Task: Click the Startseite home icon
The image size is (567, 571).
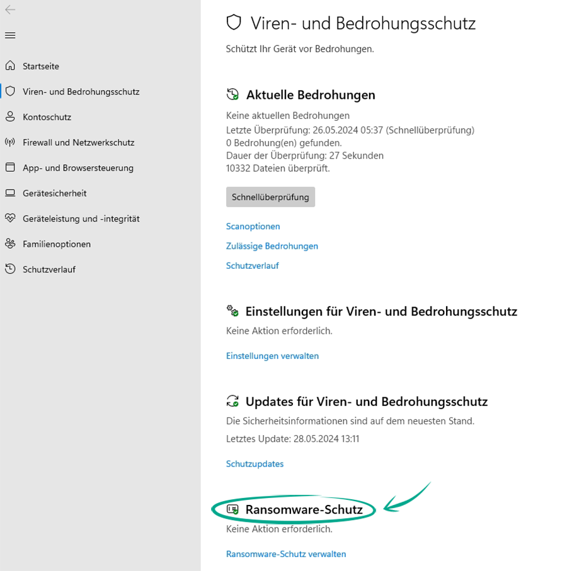Action: click(x=10, y=65)
